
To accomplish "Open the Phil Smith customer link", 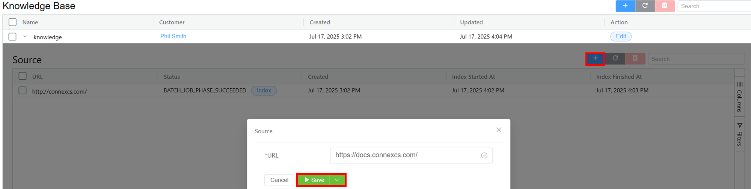I will [173, 36].
